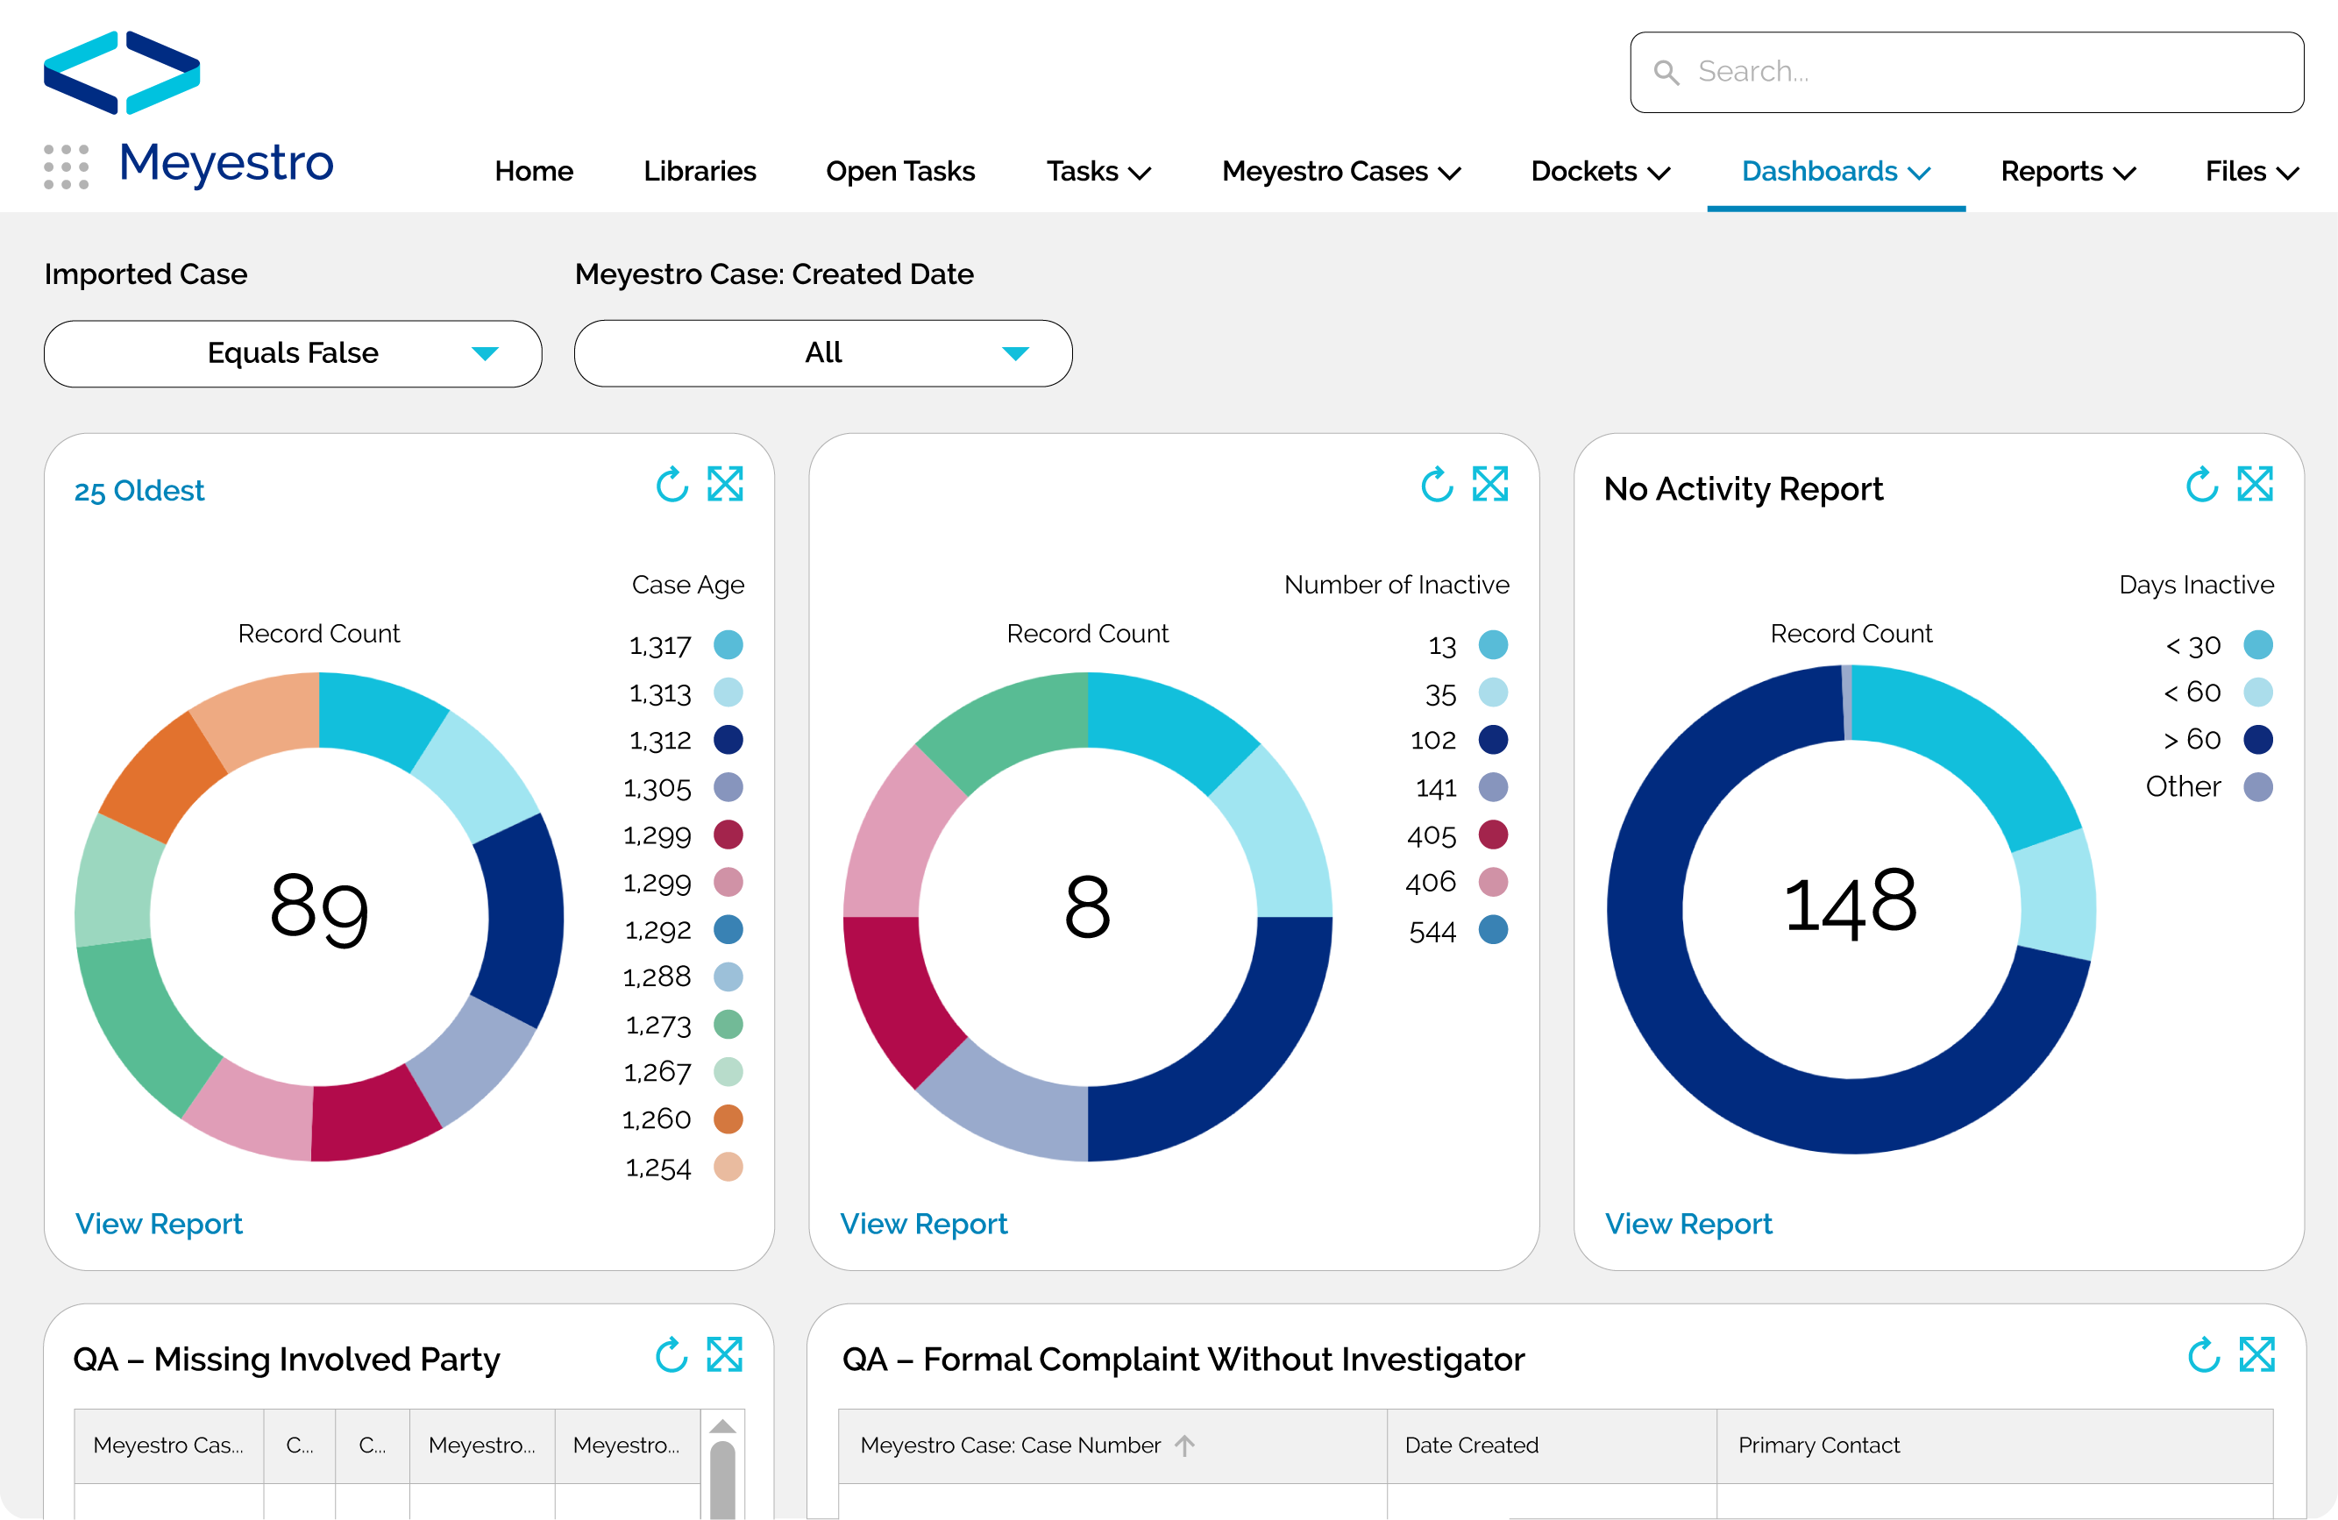The height and width of the screenshot is (1520, 2338).
Task: Expand the QA Formal Complaint Without Investigator widget
Action: [2258, 1356]
